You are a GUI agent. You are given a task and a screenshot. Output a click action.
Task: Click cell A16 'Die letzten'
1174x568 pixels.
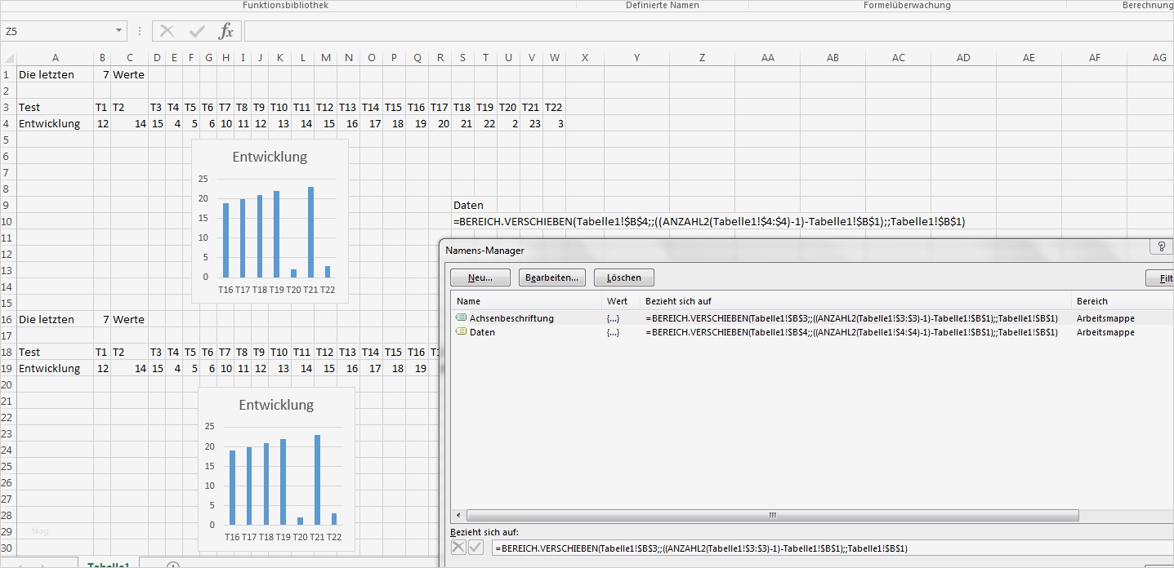coord(55,319)
